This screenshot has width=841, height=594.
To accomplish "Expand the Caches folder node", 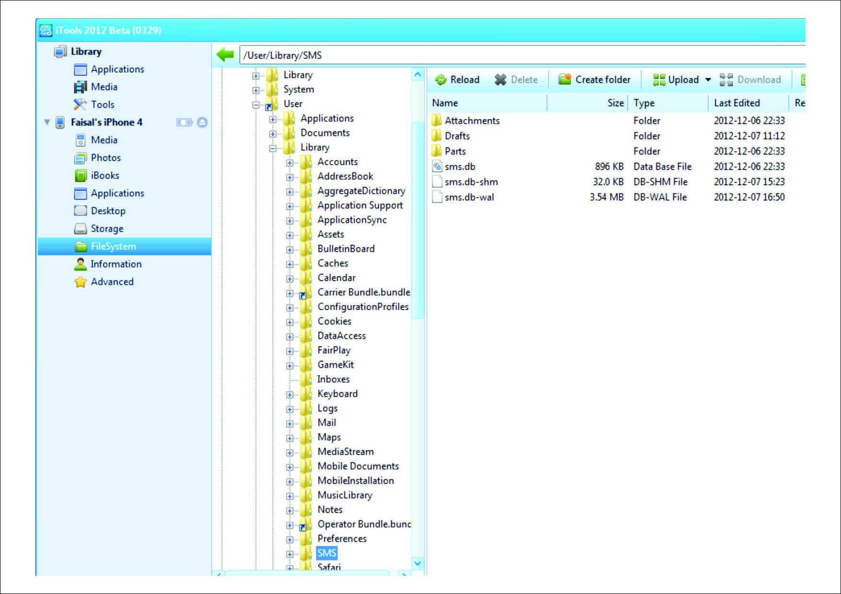I will point(289,264).
